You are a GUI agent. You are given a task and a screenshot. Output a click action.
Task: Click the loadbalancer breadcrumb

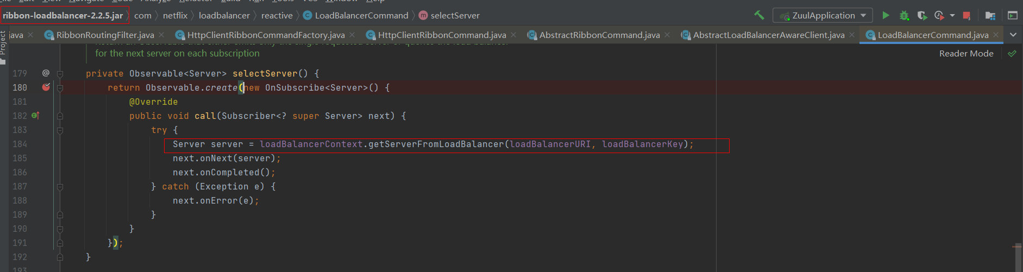coord(224,15)
